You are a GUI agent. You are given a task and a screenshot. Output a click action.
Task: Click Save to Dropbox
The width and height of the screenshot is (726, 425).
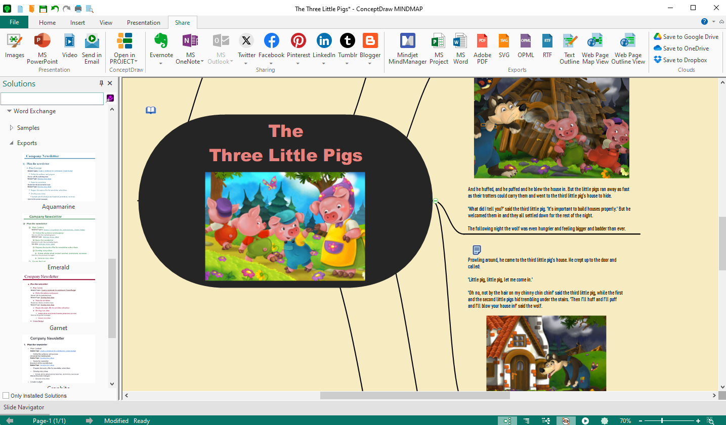[x=680, y=60]
